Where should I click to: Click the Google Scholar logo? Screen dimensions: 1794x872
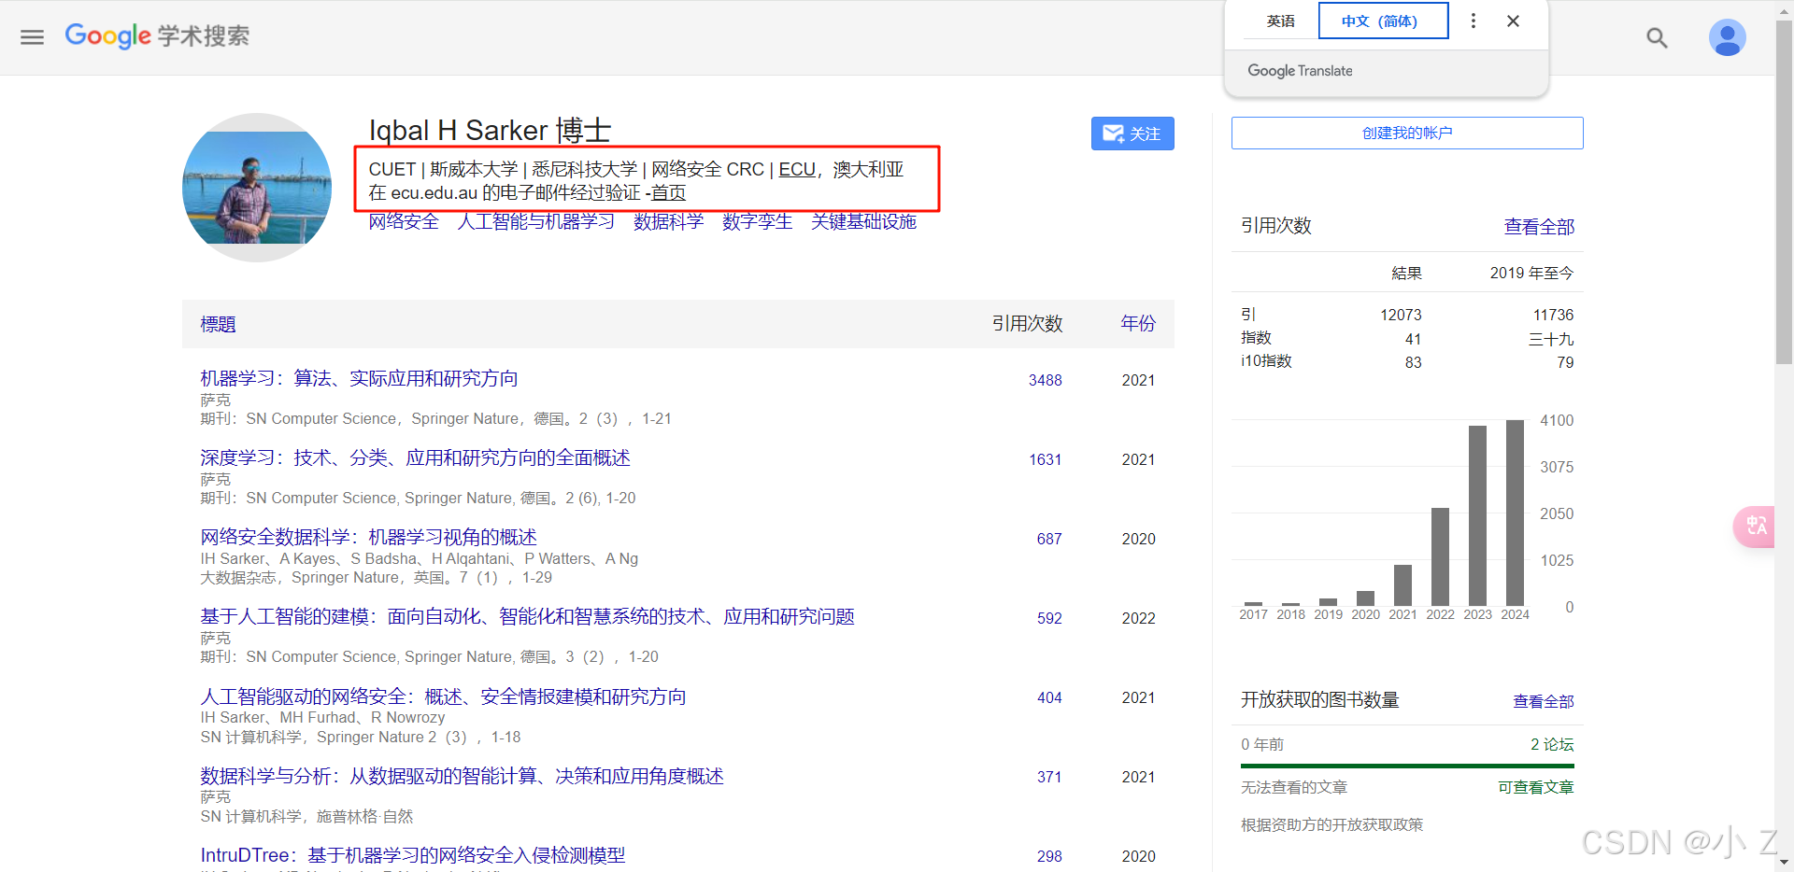157,35
